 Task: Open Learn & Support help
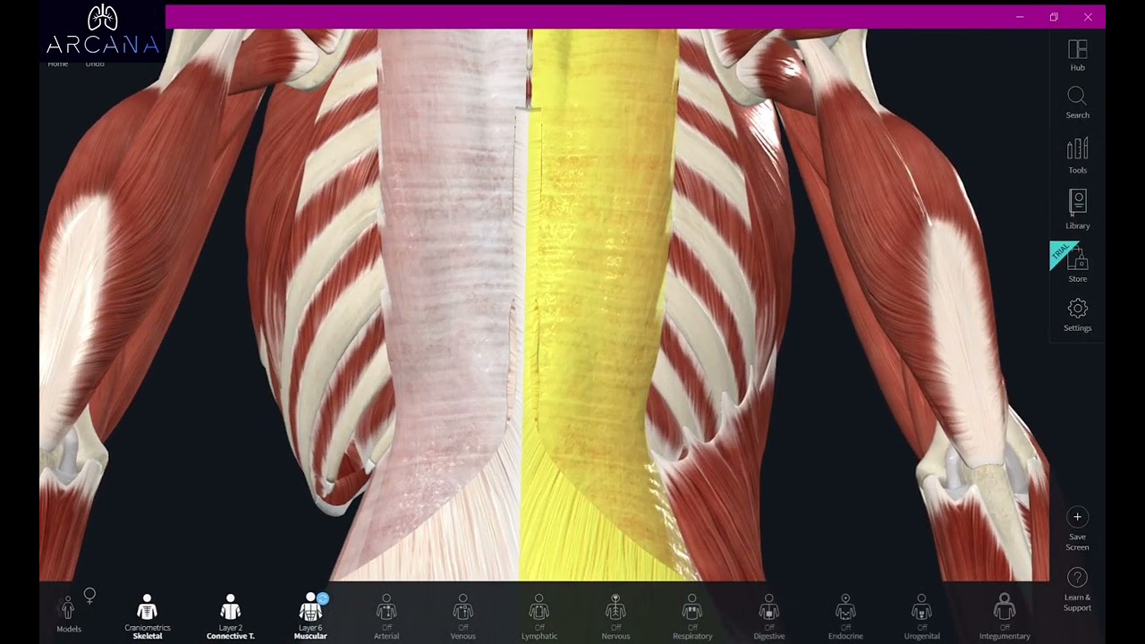click(1077, 589)
